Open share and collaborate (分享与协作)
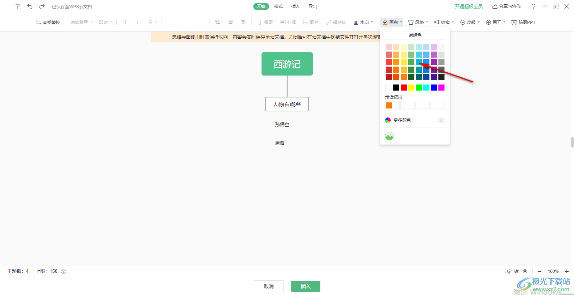Image resolution: width=574 pixels, height=295 pixels. [506, 6]
